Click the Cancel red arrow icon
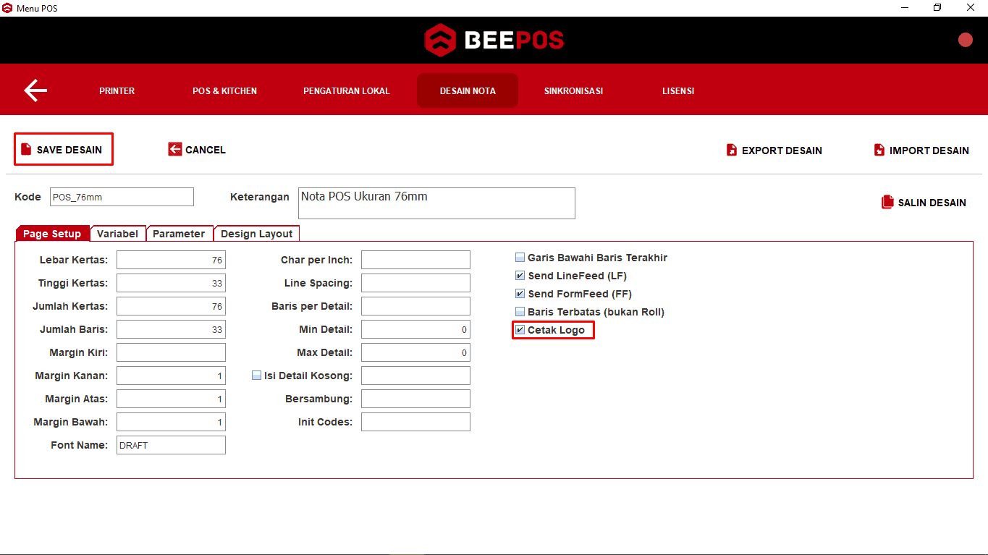Viewport: 988px width, 555px height. 174,150
